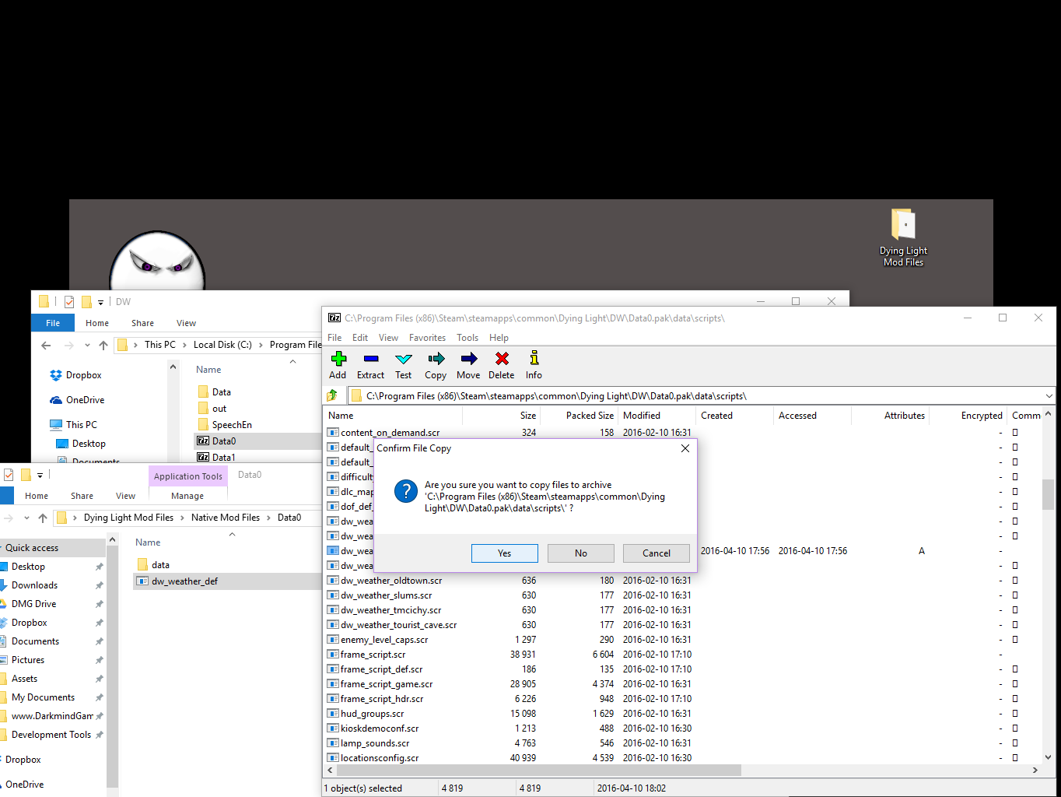Screen dimensions: 1061x797
Task: Sort 7-Zip list by Modified column
Action: point(657,416)
